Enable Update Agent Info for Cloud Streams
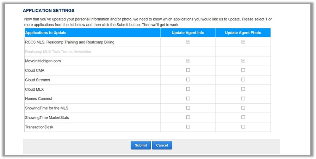The image size is (316, 159). pos(188,80)
